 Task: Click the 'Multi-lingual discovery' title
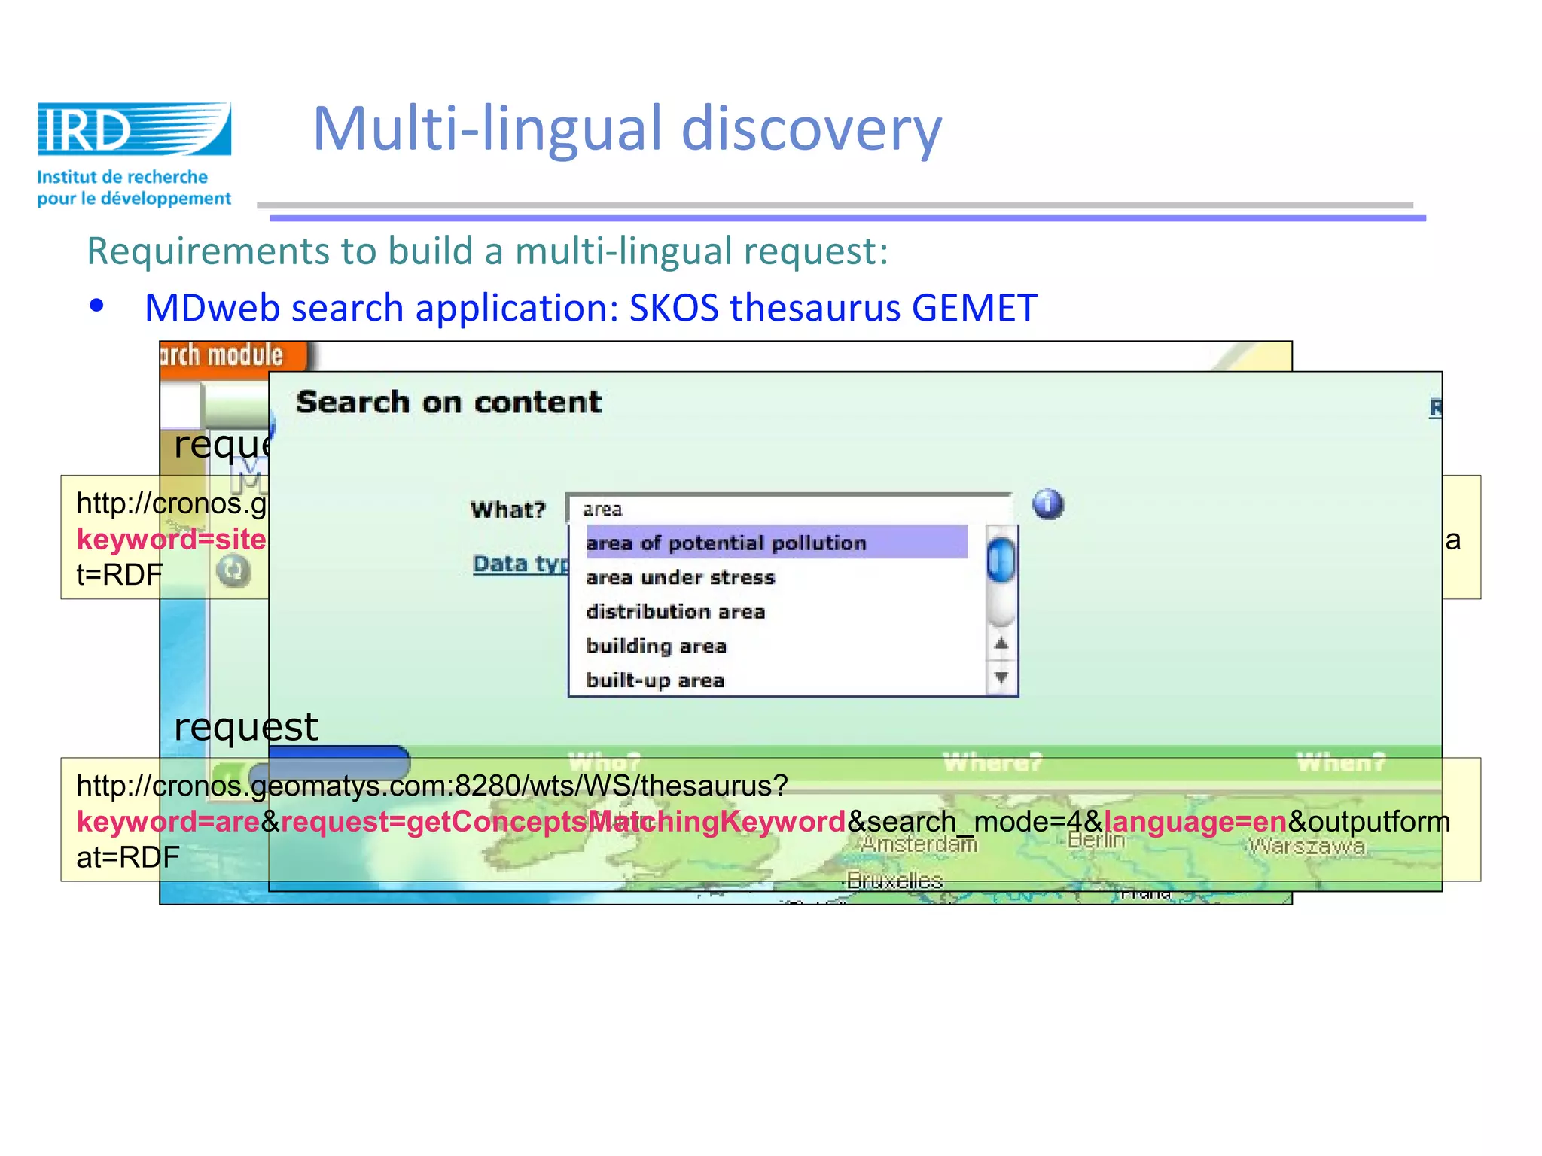[626, 129]
